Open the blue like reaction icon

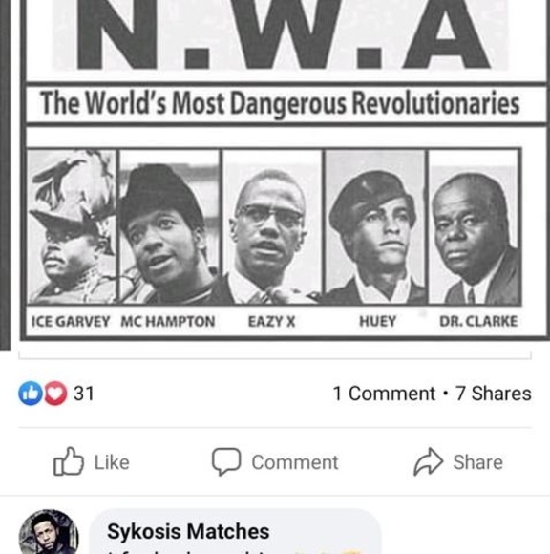31,394
